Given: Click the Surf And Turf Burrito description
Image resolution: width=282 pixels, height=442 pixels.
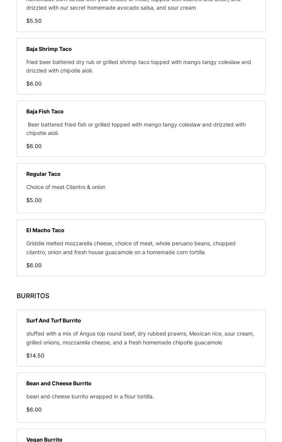Looking at the screenshot, I should pos(140,338).
